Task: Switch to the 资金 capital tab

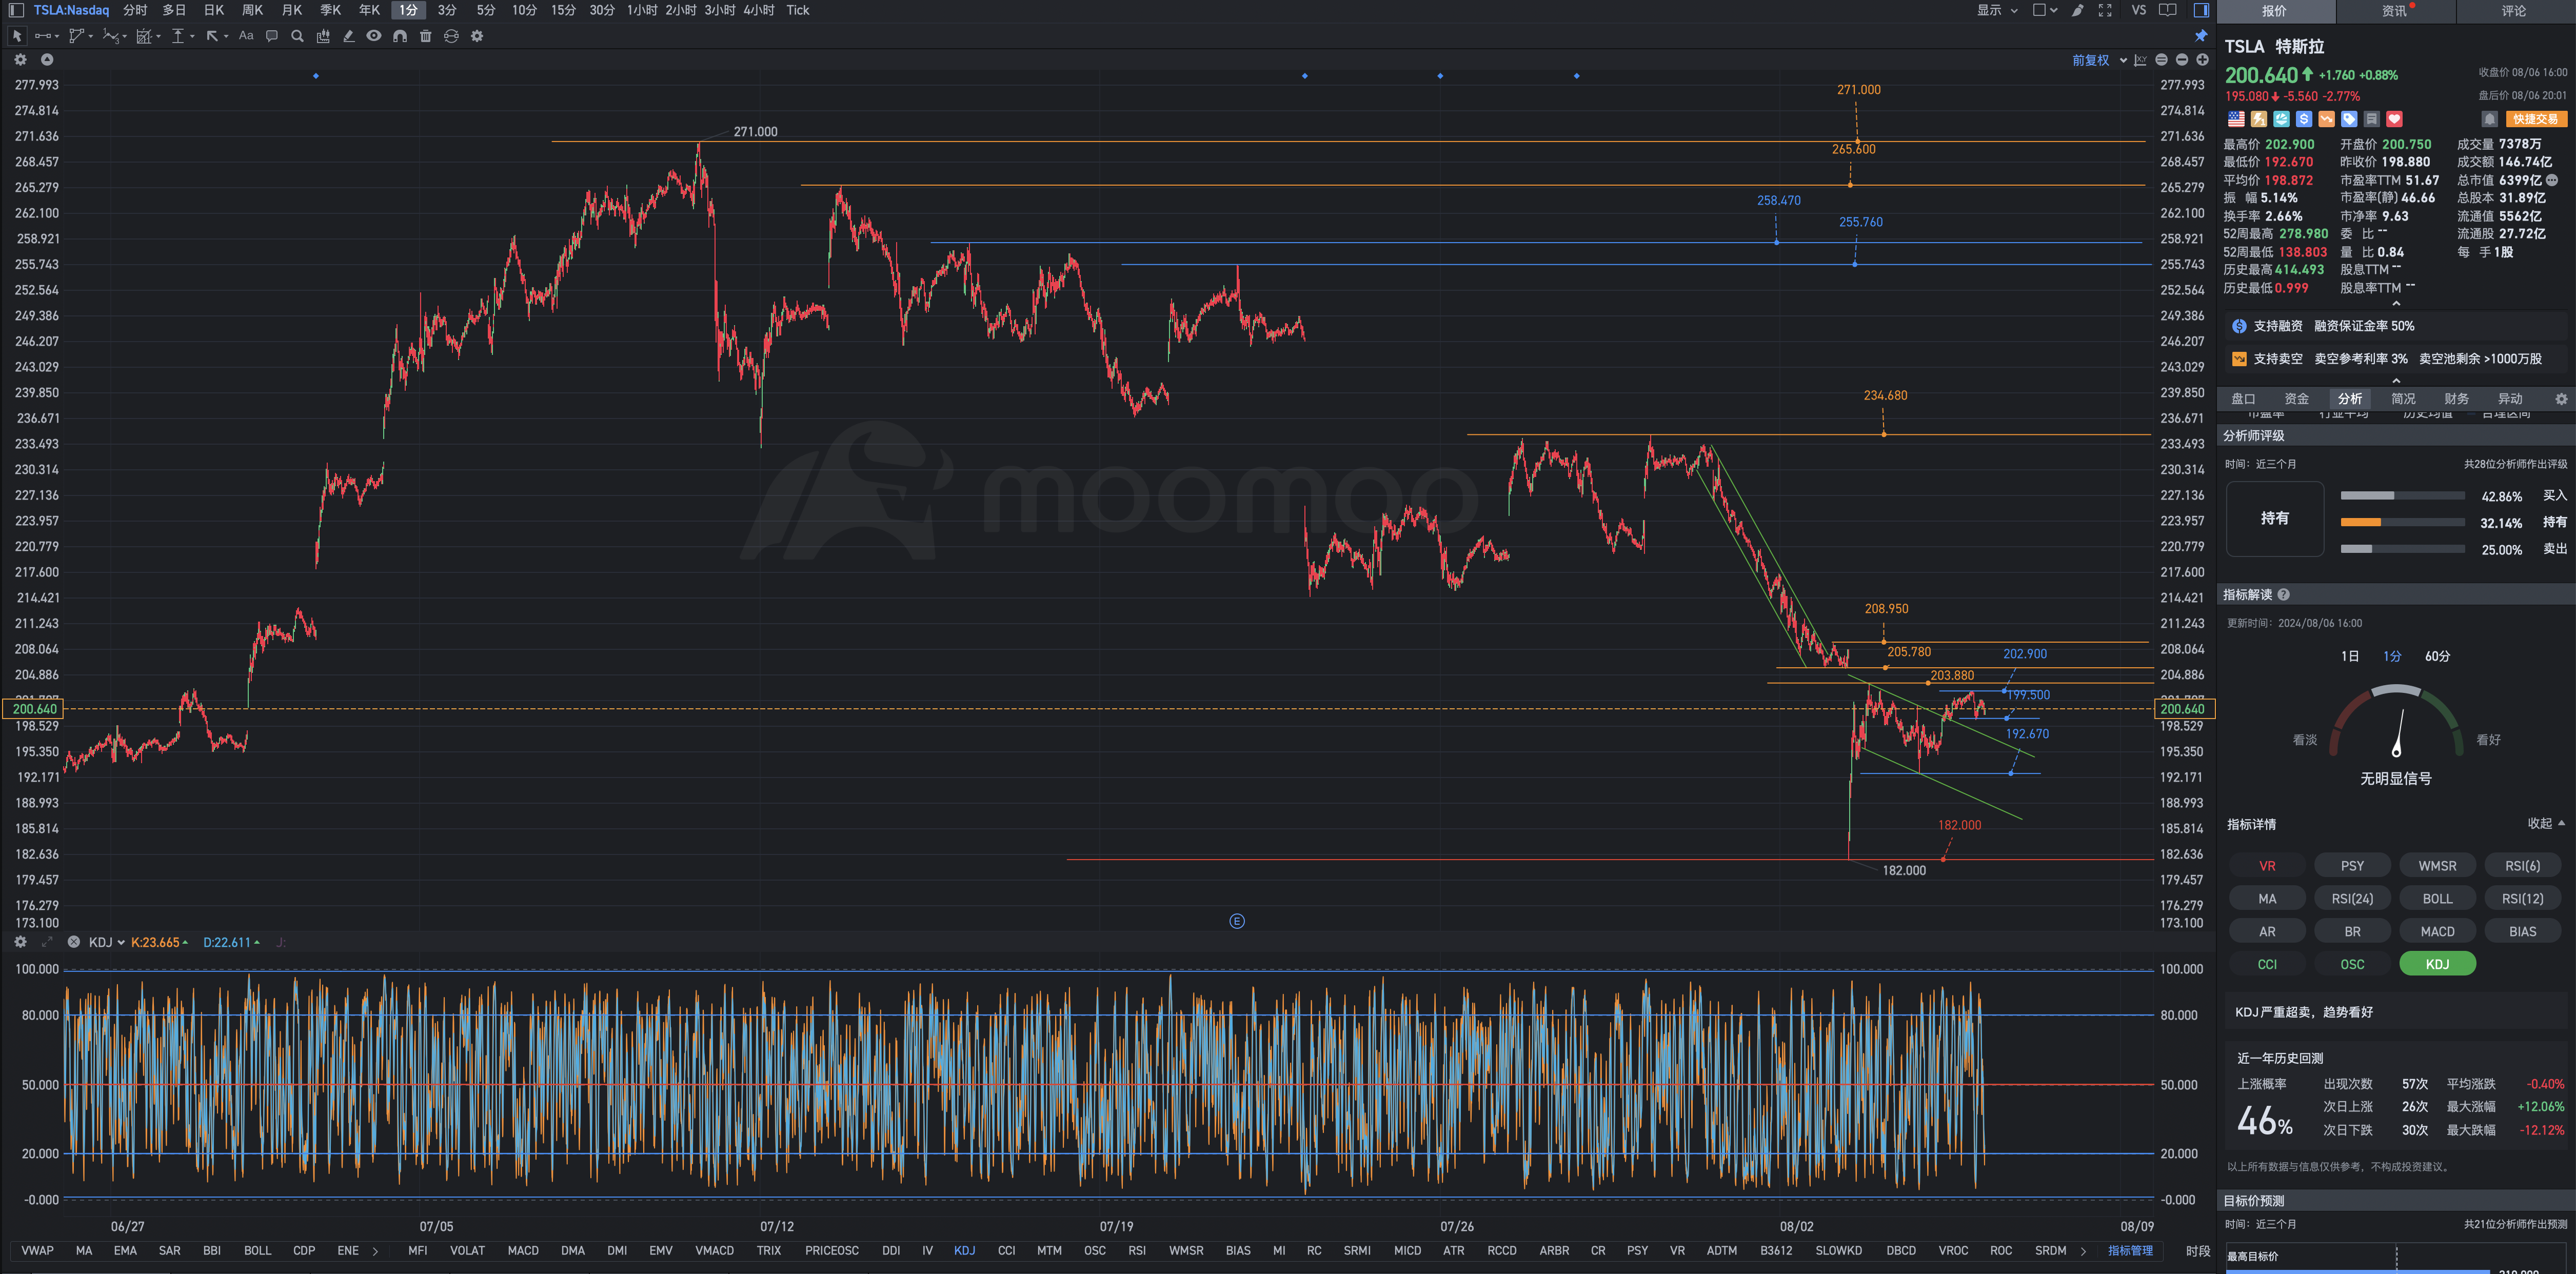Action: click(2297, 399)
